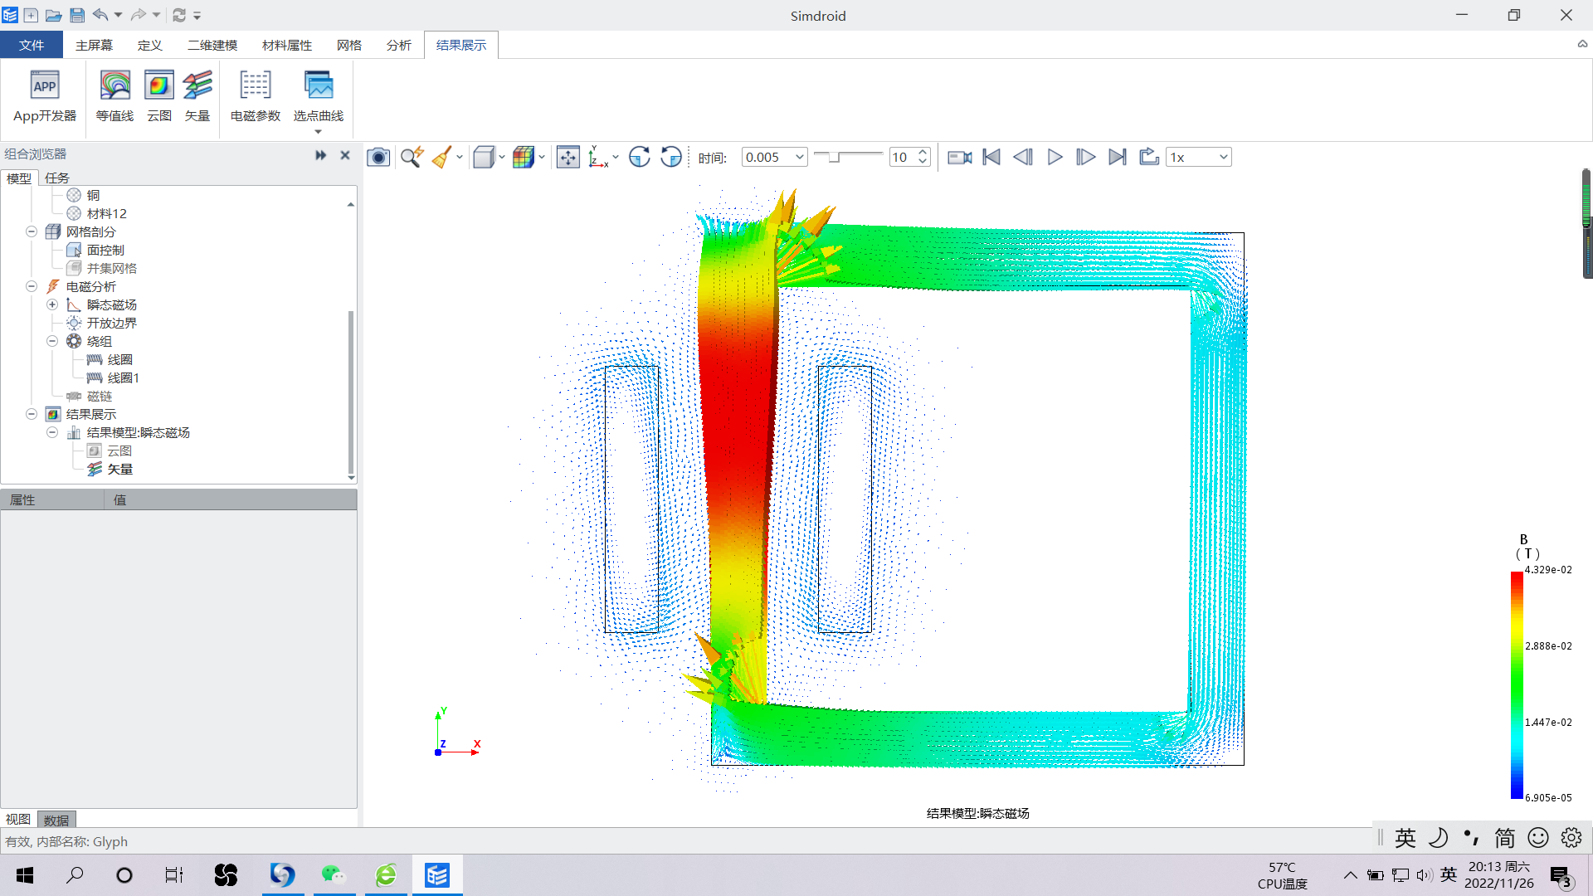1593x896 pixels.
Task: Click the video record camera icon
Action: click(x=960, y=158)
